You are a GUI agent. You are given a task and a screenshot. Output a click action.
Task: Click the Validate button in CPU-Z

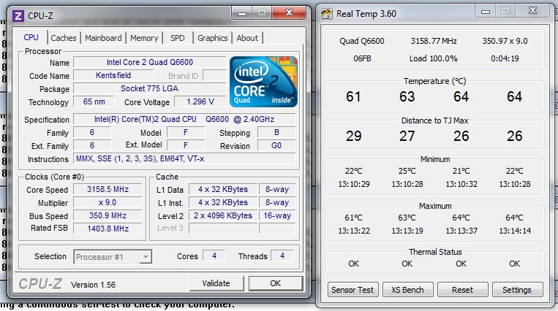pyautogui.click(x=216, y=283)
